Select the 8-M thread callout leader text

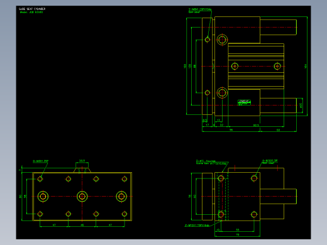[41, 161]
